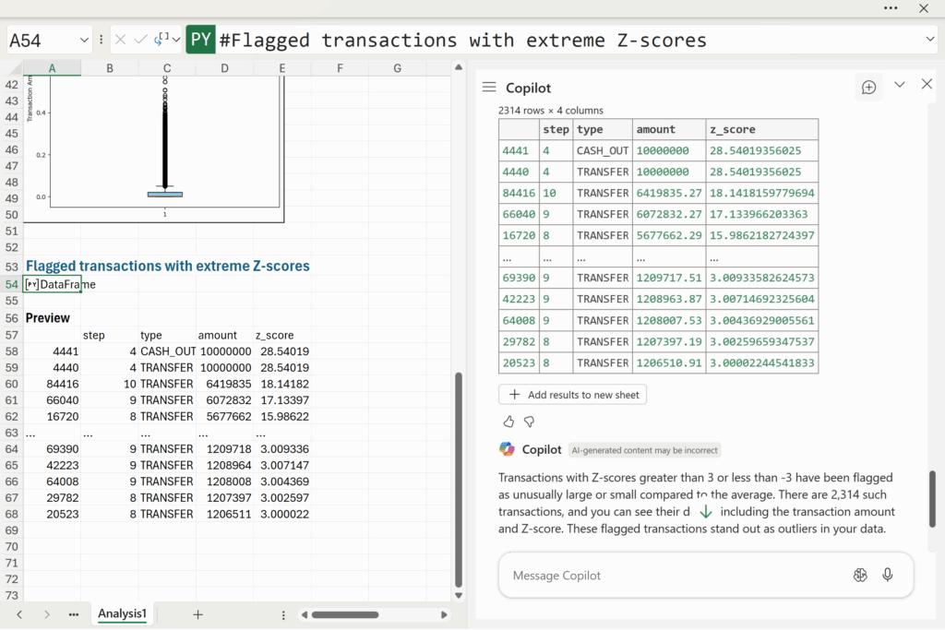
Task: Click the thumbs down feedback icon
Action: (x=529, y=422)
